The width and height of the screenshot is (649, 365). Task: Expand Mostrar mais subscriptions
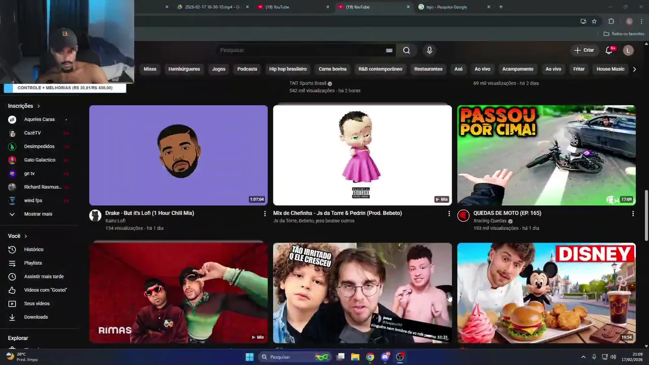coord(39,214)
